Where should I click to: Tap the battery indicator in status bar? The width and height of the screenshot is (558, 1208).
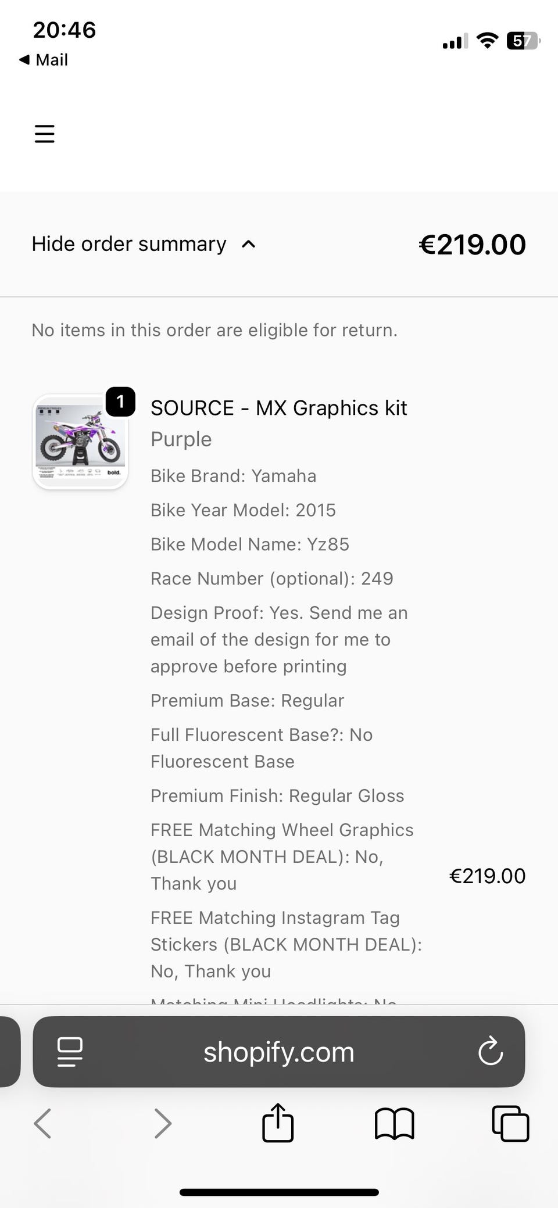tap(523, 41)
